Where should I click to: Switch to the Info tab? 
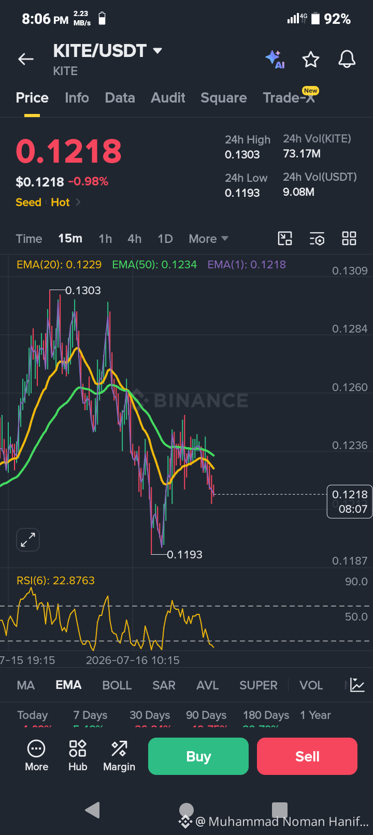click(77, 98)
